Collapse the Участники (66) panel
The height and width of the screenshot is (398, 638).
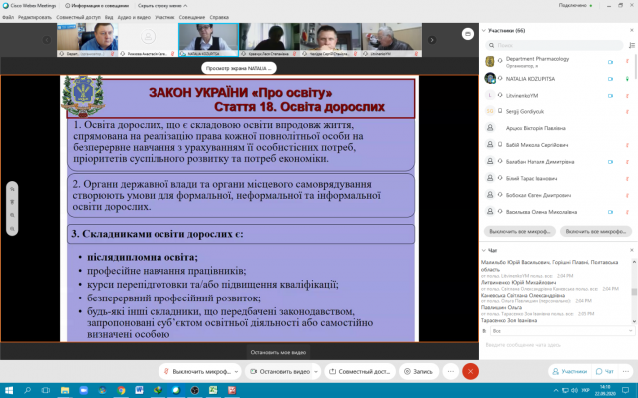(x=484, y=31)
